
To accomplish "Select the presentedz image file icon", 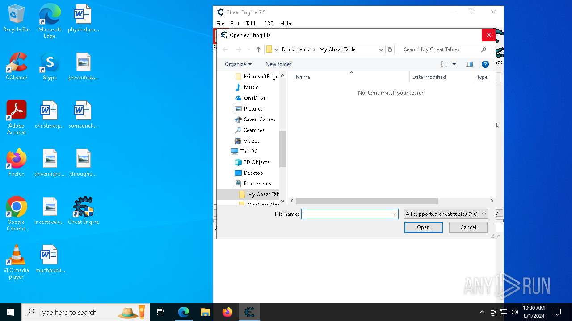I will [x=84, y=66].
